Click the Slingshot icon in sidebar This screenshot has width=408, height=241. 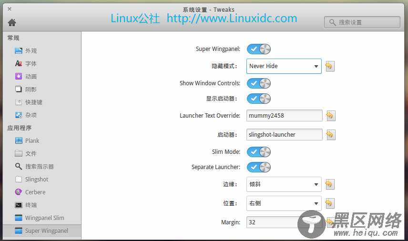click(x=19, y=179)
